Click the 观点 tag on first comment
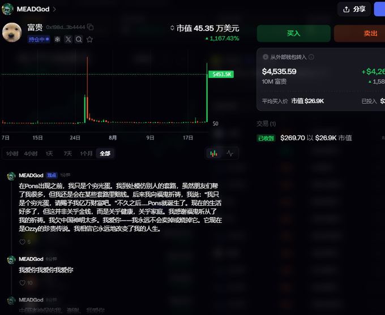Screen dimensions: 385x315 [52, 175]
